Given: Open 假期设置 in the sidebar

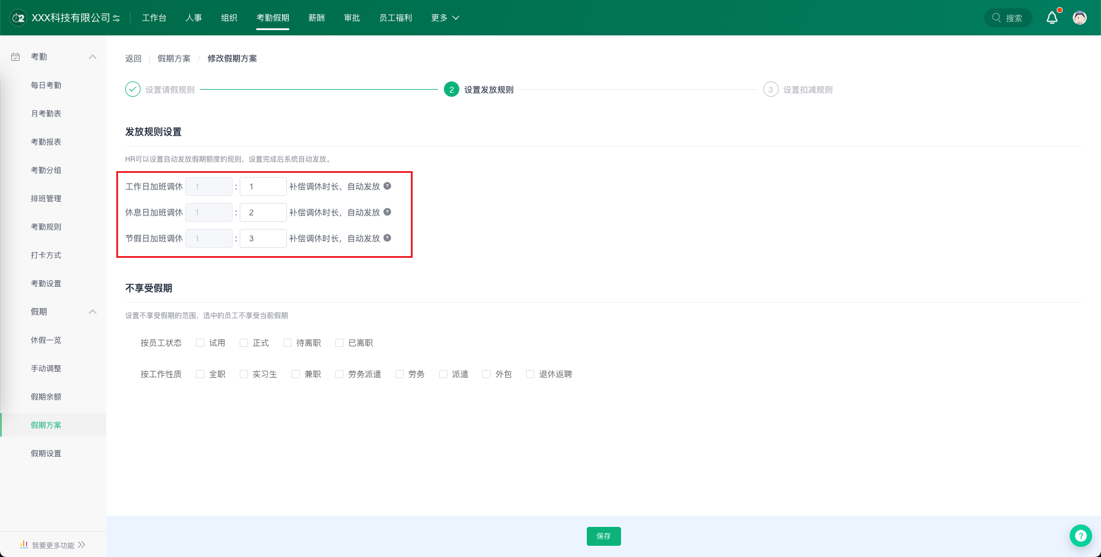Looking at the screenshot, I should coord(46,453).
